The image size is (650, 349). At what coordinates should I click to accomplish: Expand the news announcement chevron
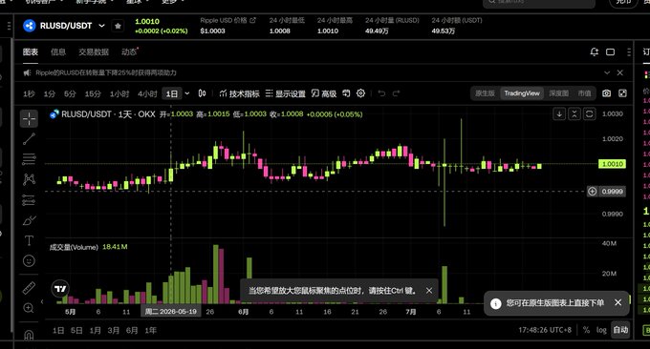(x=607, y=72)
